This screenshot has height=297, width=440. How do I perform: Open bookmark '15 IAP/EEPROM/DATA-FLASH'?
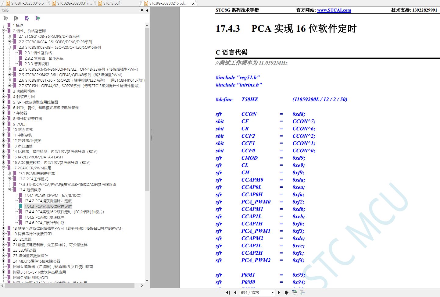point(38,157)
